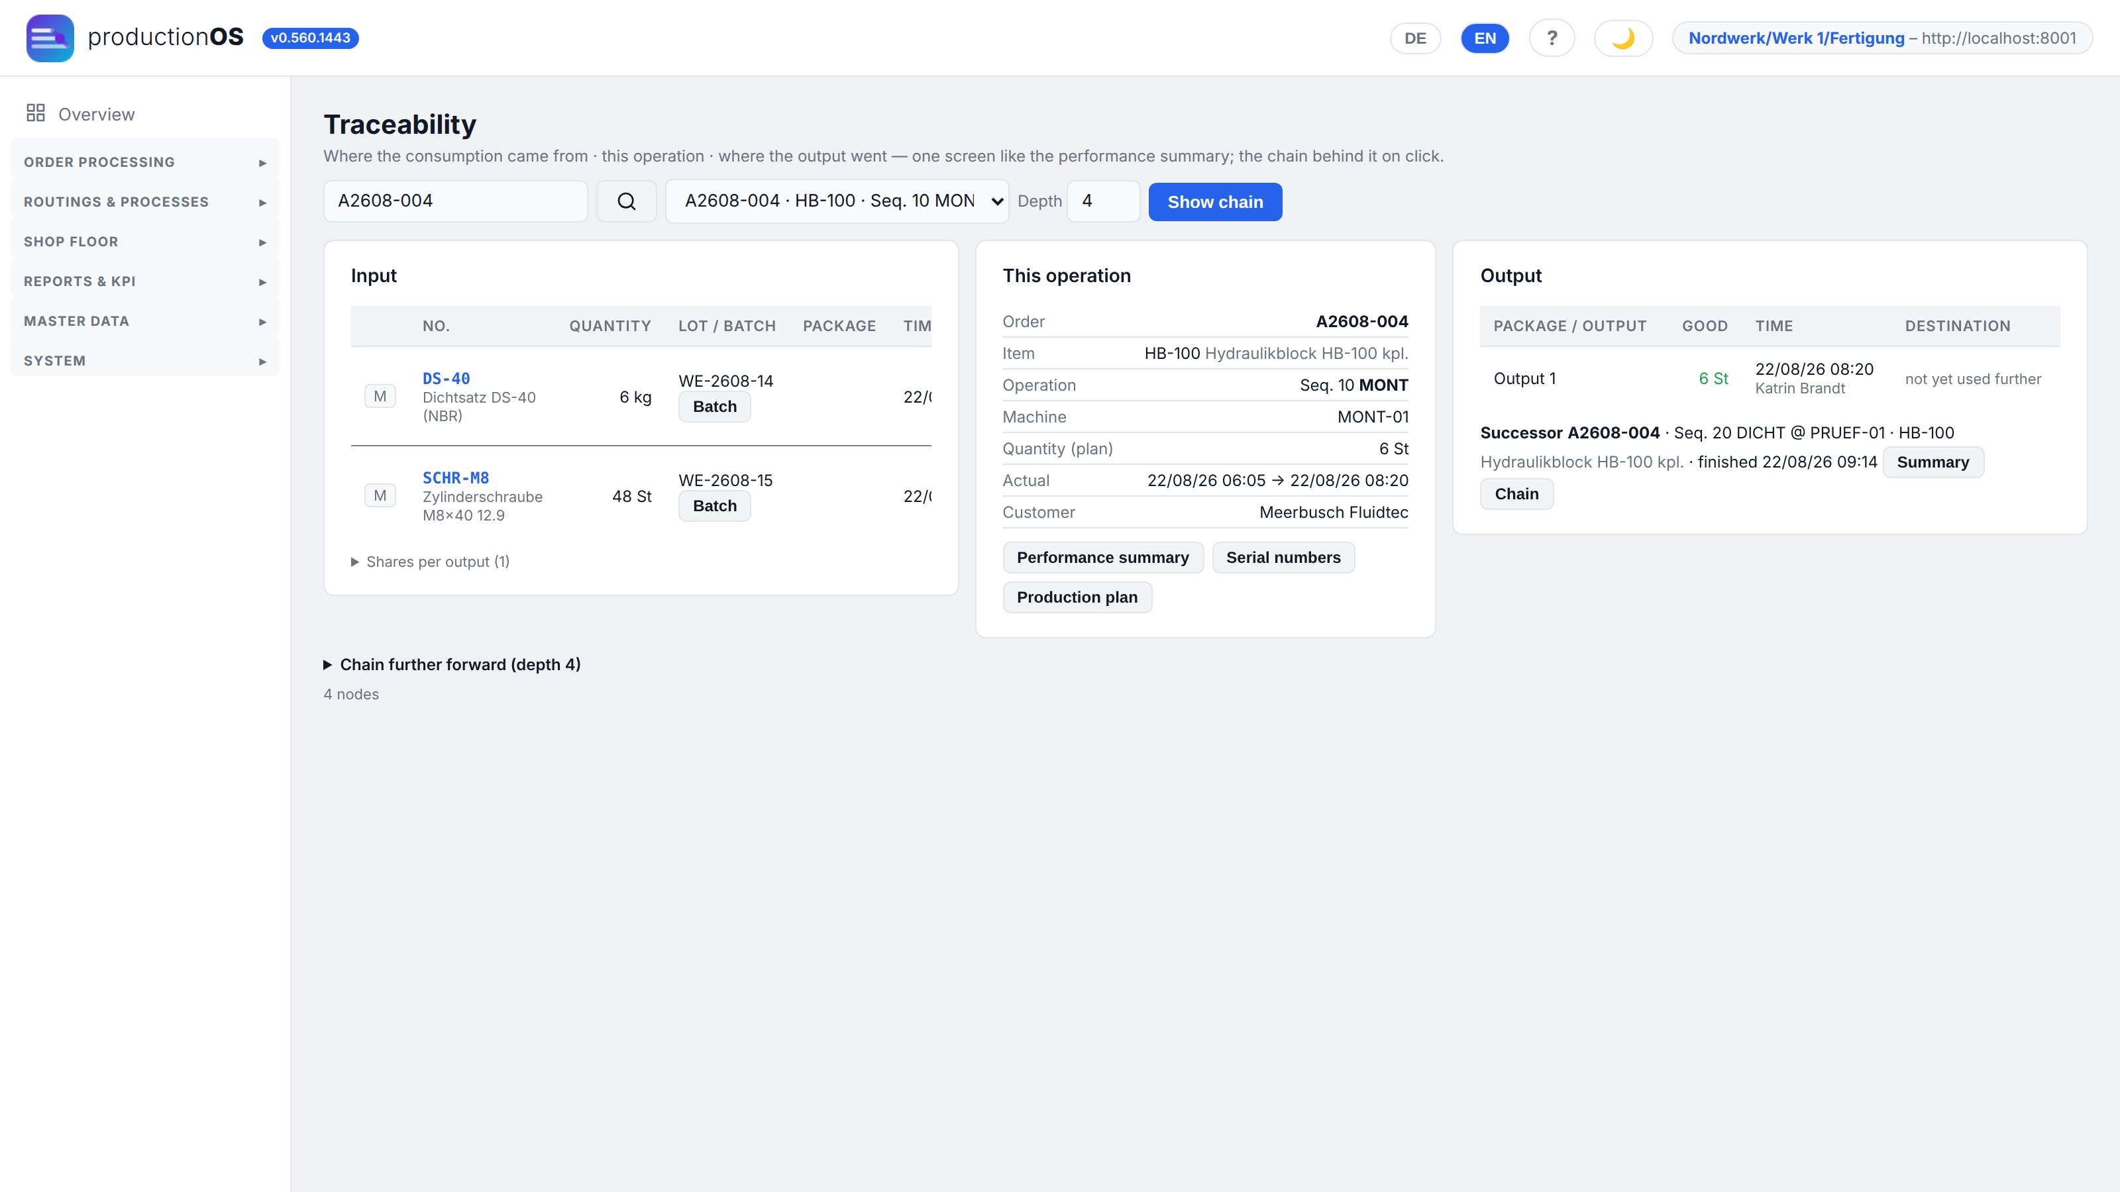Click the magnifier search icon button
The image size is (2120, 1192).
coord(626,201)
